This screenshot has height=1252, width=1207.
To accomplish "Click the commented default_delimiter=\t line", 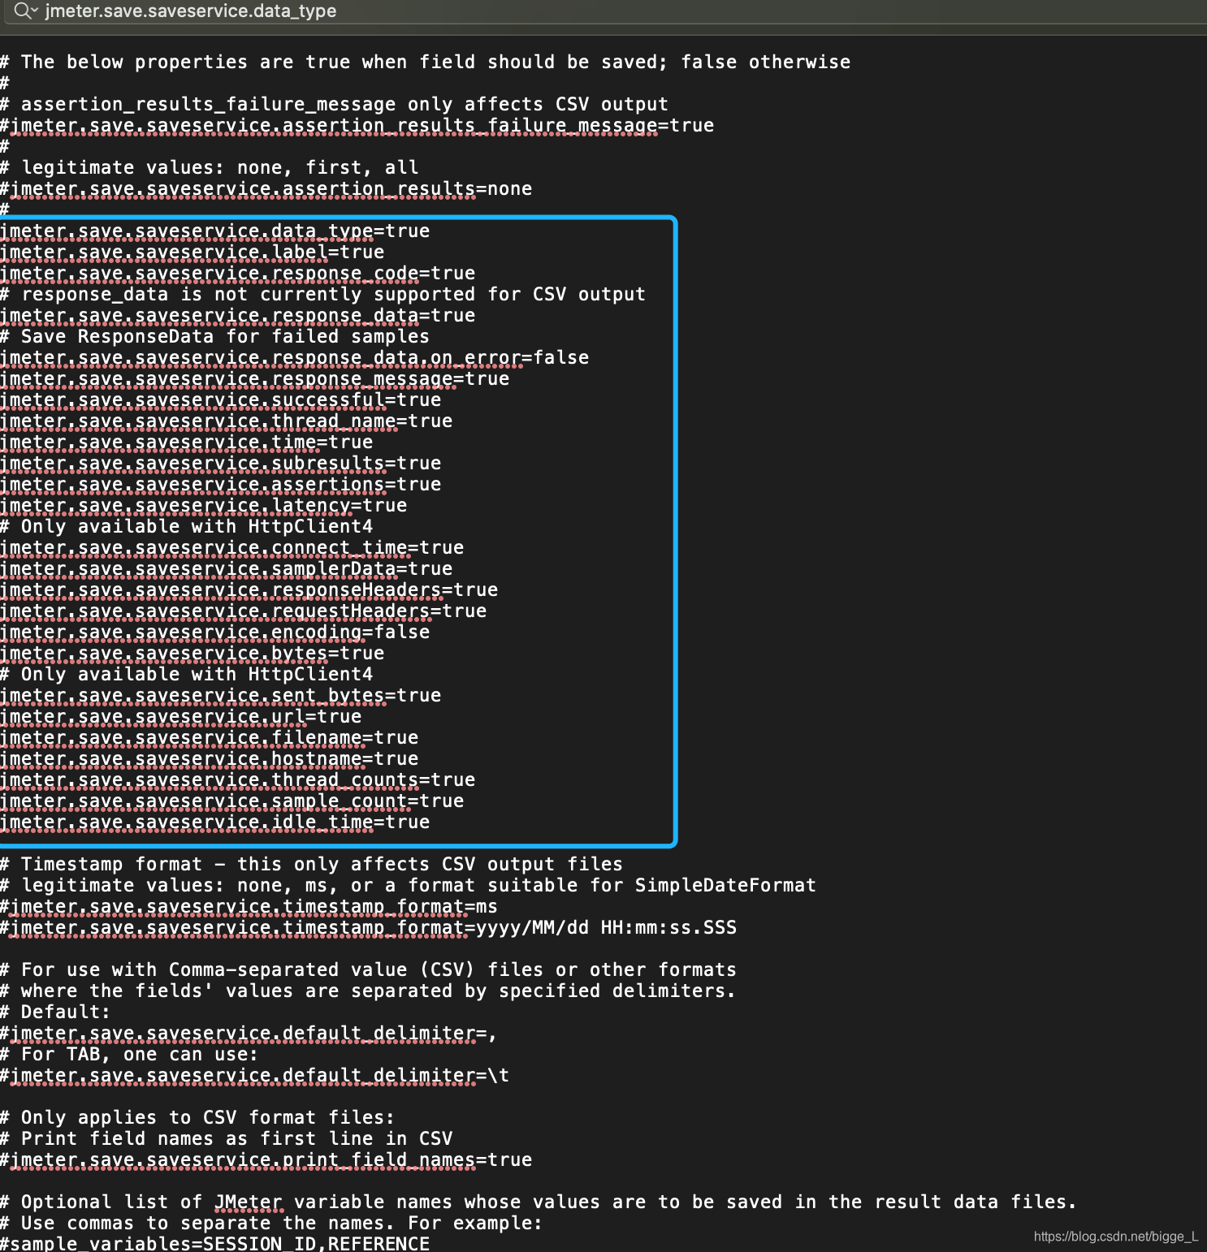I will (255, 1076).
